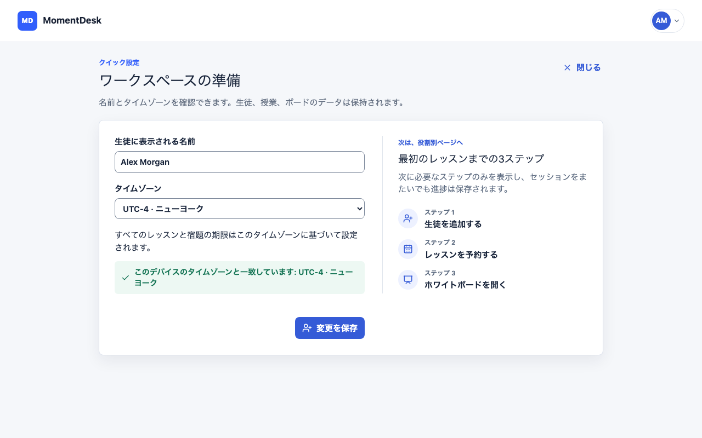Viewport: 702px width, 438px height.
Task: Click the add-student icon for ステップ 1
Action: 408,218
